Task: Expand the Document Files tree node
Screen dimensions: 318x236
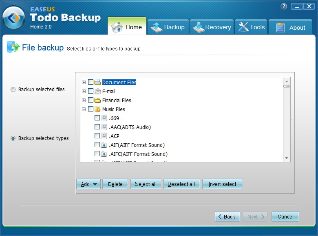Action: pos(84,82)
